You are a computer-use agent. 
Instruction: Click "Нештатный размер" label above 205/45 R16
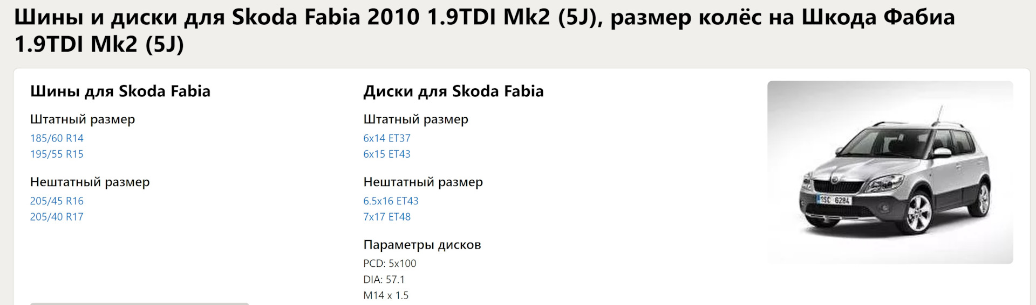click(x=90, y=182)
